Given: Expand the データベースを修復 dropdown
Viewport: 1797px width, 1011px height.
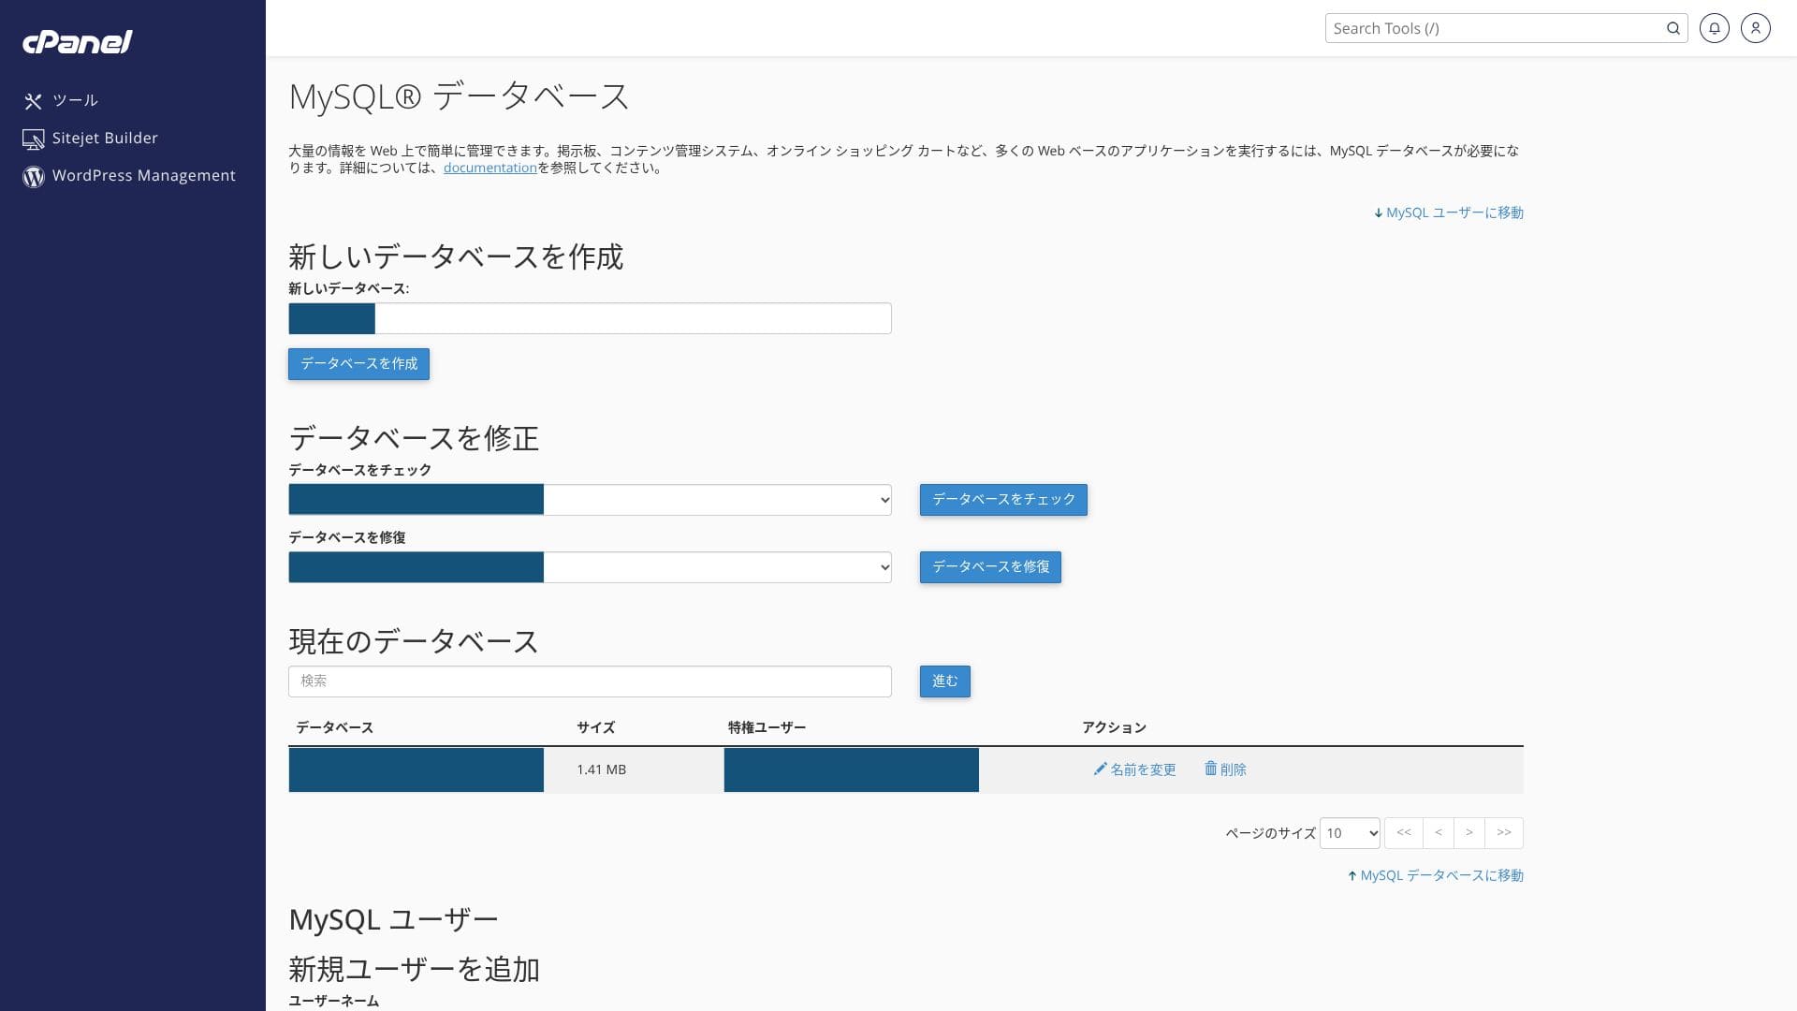Looking at the screenshot, I should (717, 567).
